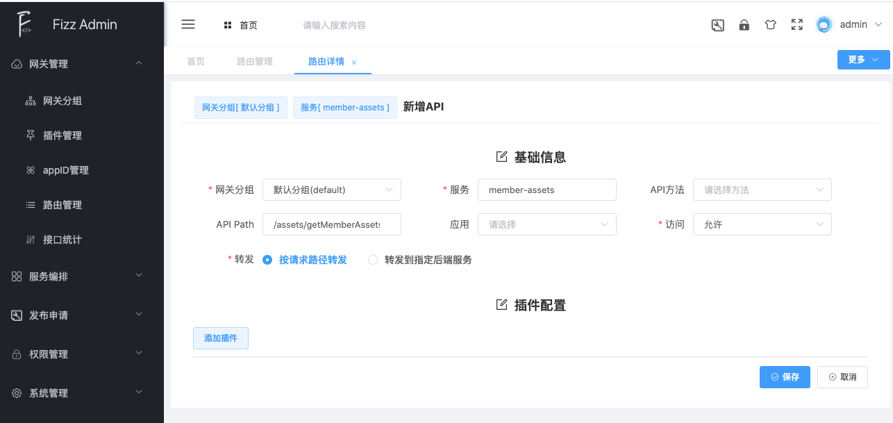Expand the 访问 dropdown
This screenshot has width=893, height=423.
point(762,224)
